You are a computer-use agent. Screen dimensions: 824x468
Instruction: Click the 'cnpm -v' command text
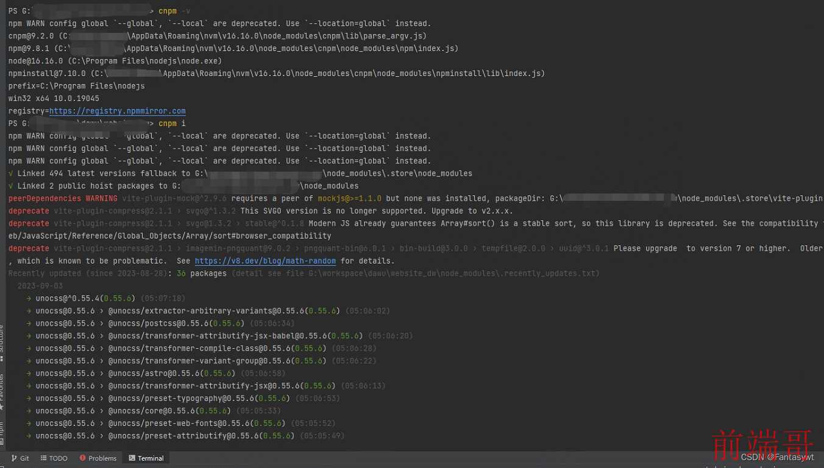point(174,11)
